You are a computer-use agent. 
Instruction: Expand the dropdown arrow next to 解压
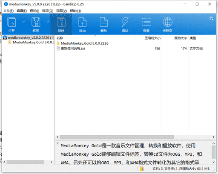(x=48, y=22)
